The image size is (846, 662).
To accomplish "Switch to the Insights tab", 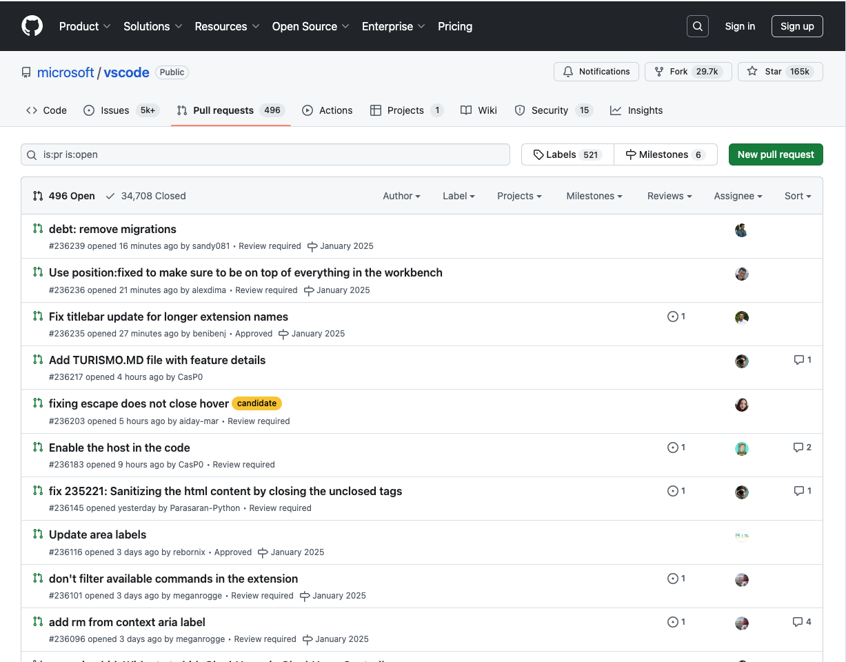I will pyautogui.click(x=636, y=110).
